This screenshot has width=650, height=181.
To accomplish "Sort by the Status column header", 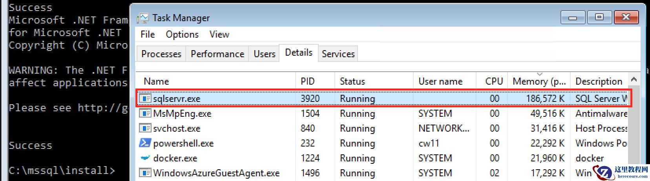I will tap(374, 81).
